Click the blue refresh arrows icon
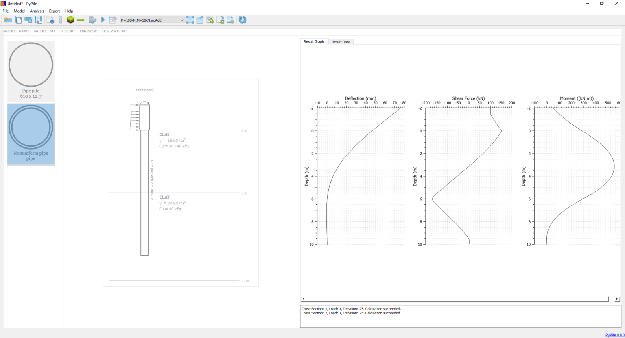The image size is (625, 338). (x=243, y=20)
